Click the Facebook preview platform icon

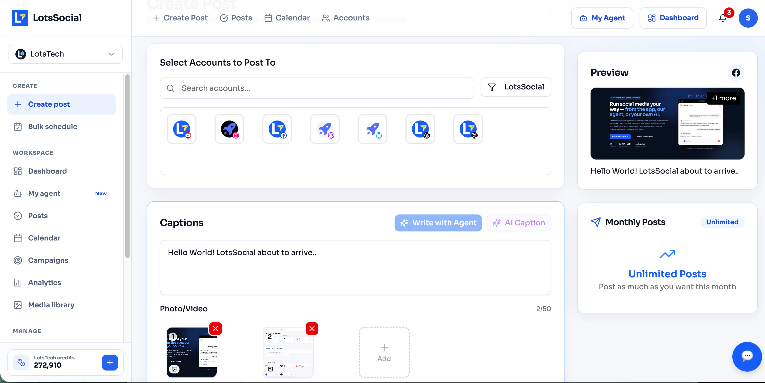(736, 73)
